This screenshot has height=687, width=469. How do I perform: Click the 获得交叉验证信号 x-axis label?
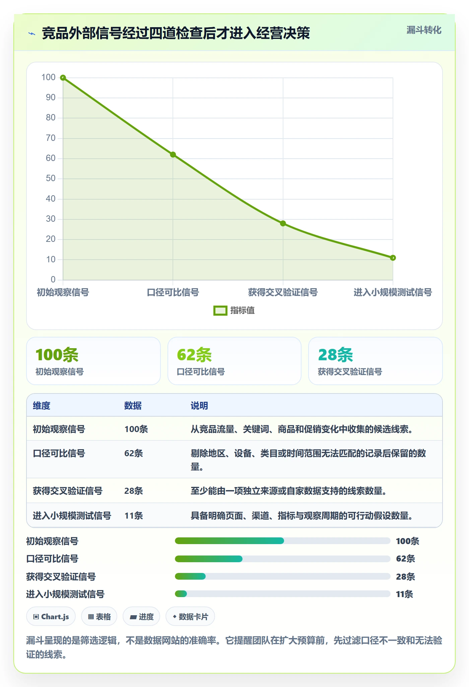[x=283, y=293]
